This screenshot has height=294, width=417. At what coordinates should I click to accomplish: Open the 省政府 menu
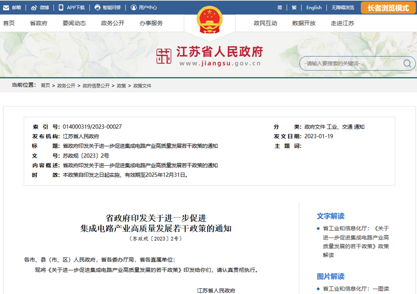coord(39,23)
